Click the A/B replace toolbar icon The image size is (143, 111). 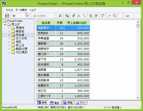coord(67,16)
